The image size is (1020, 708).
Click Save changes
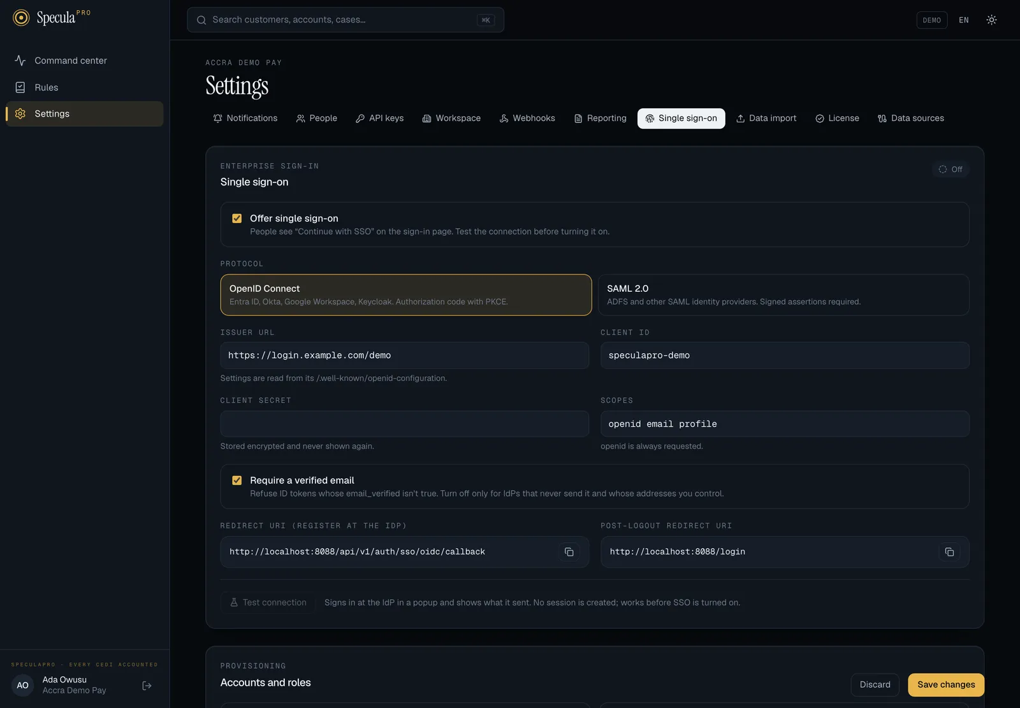coord(946,685)
